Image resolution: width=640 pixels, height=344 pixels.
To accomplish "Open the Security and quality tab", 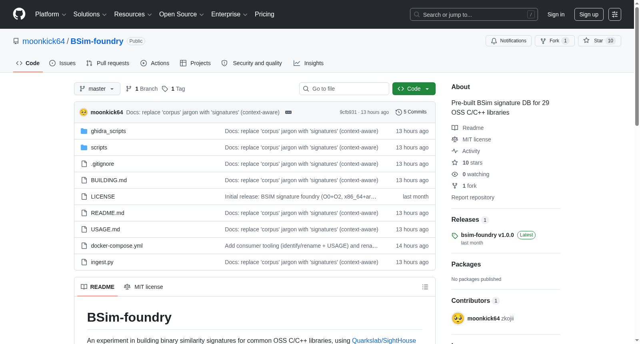I will click(x=252, y=63).
